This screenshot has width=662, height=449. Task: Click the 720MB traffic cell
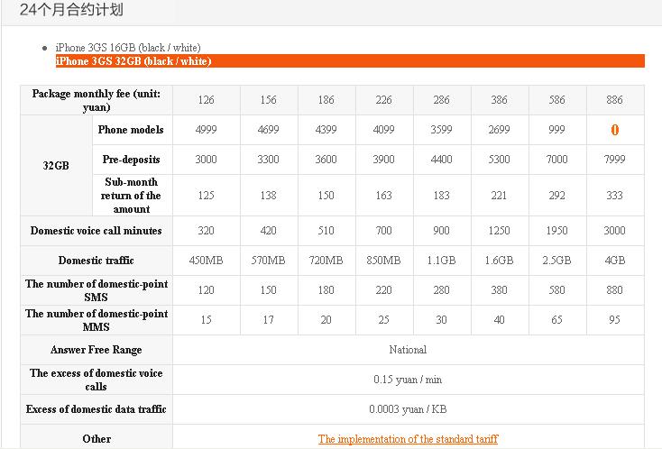point(326,261)
